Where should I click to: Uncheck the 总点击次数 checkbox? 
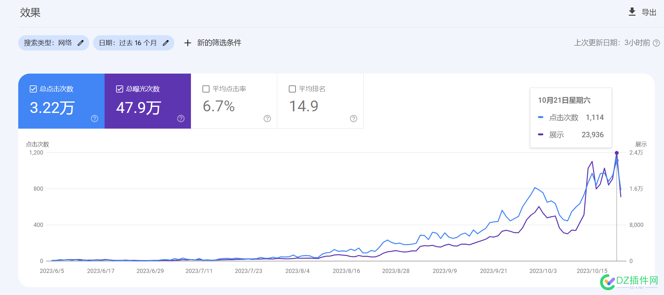click(x=33, y=89)
